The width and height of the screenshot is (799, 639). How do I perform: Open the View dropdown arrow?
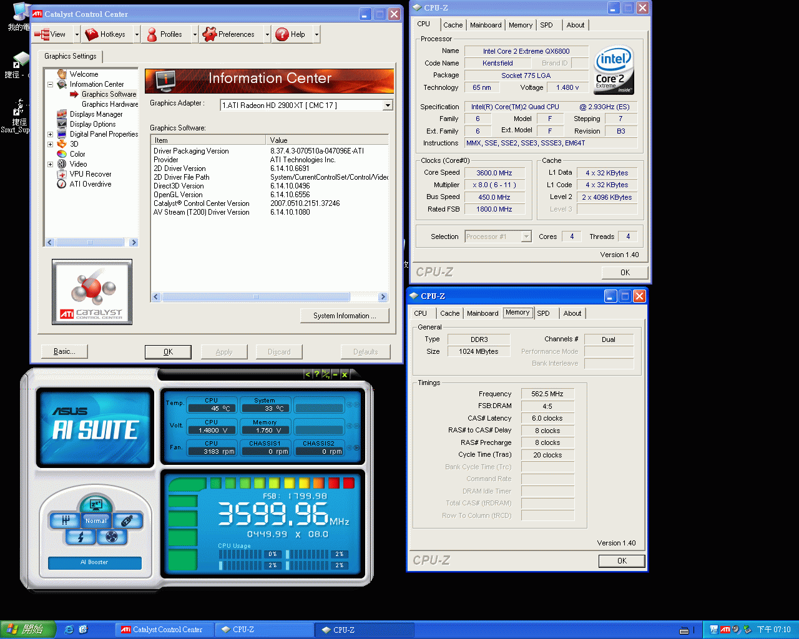[x=77, y=34]
